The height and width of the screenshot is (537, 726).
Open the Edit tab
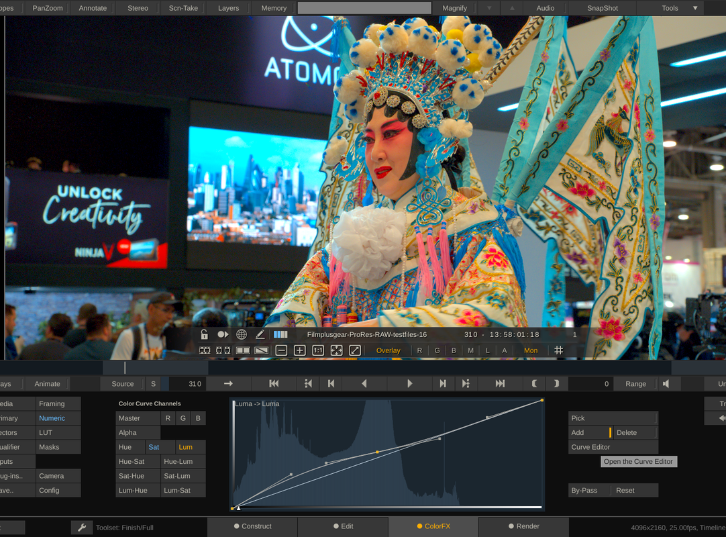click(x=343, y=526)
